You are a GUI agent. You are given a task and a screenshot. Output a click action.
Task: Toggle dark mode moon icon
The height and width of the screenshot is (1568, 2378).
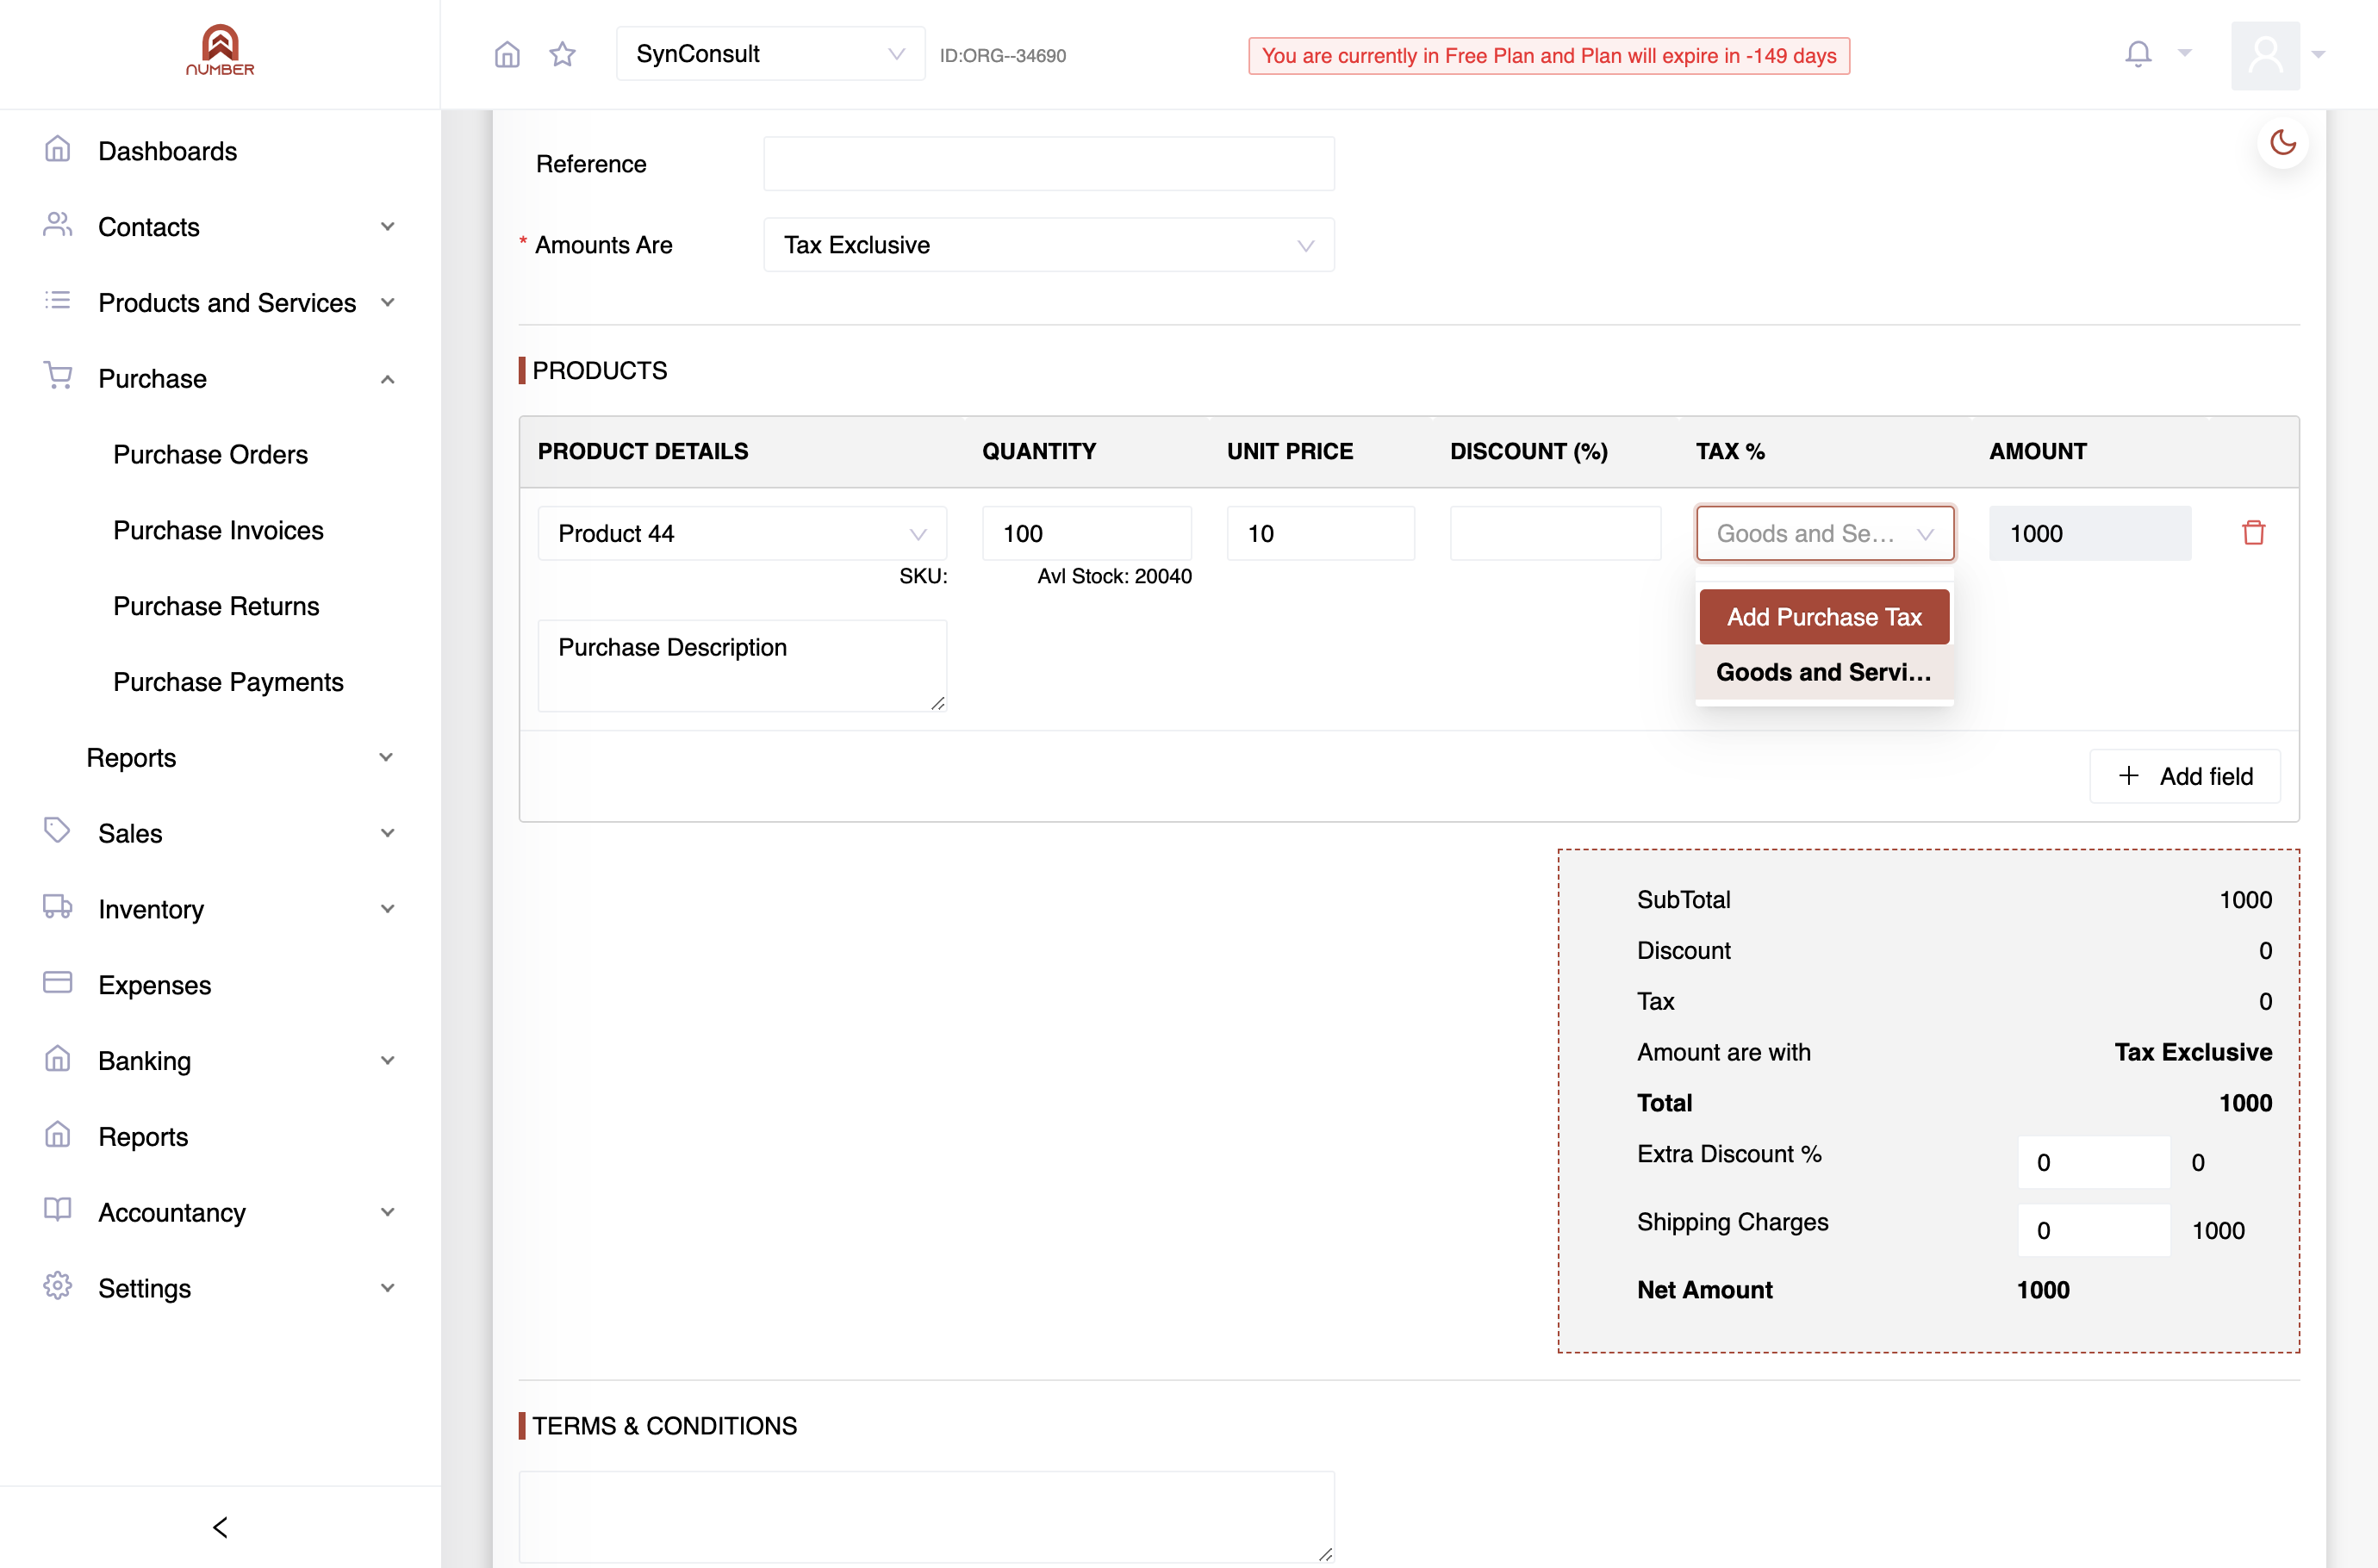pyautogui.click(x=2283, y=143)
